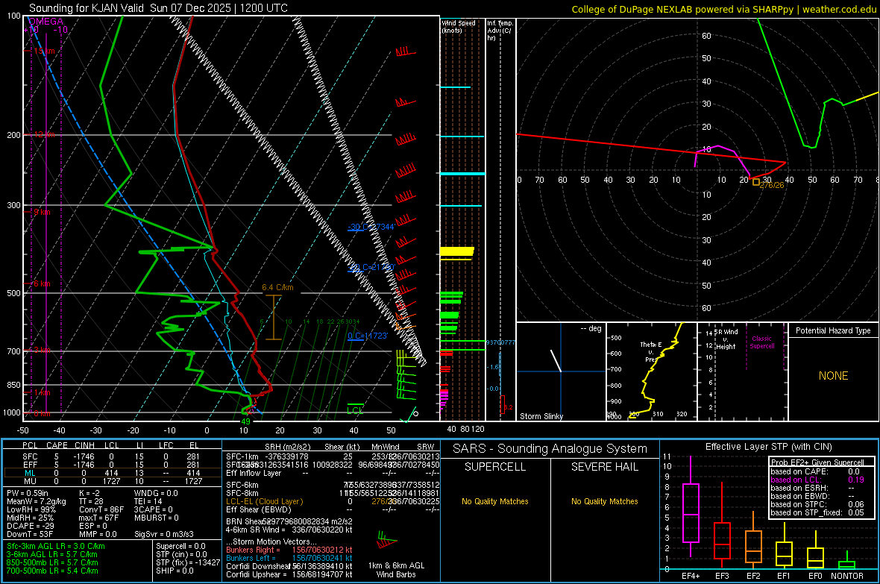Click the MidRH = 25% value
Screen dimensions: 880x584
click(x=31, y=518)
